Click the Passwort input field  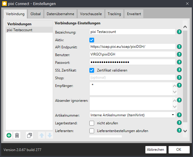click(133, 62)
